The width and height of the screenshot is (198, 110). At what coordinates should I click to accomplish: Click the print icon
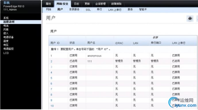click(x=190, y=19)
